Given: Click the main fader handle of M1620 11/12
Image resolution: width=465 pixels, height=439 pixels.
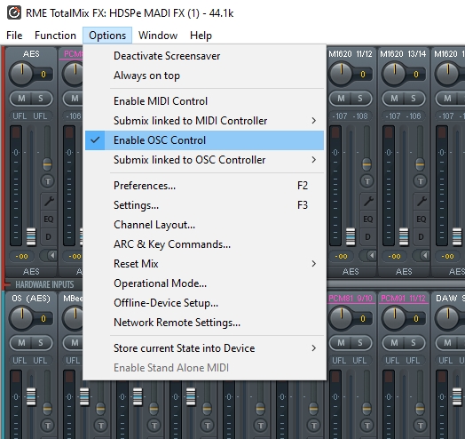Looking at the screenshot, I should [x=351, y=237].
